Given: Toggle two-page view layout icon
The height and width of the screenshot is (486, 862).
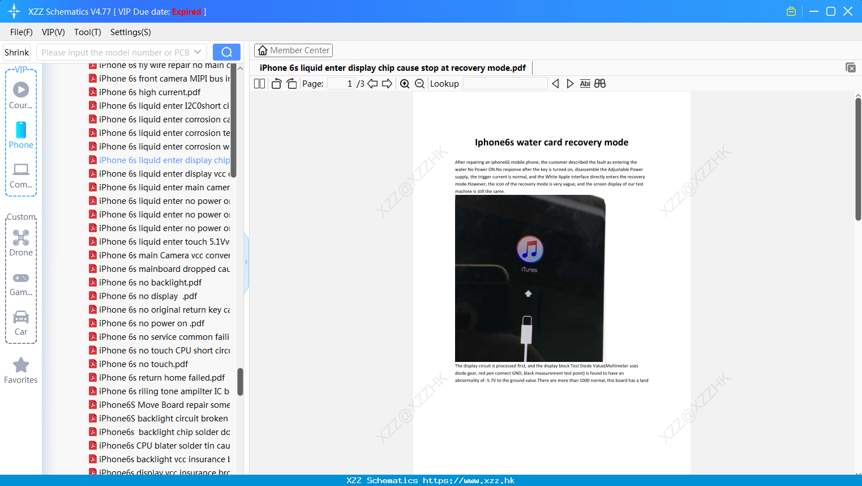Looking at the screenshot, I should 260,84.
